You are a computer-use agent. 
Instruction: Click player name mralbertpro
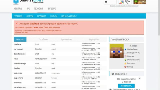click(20, 87)
